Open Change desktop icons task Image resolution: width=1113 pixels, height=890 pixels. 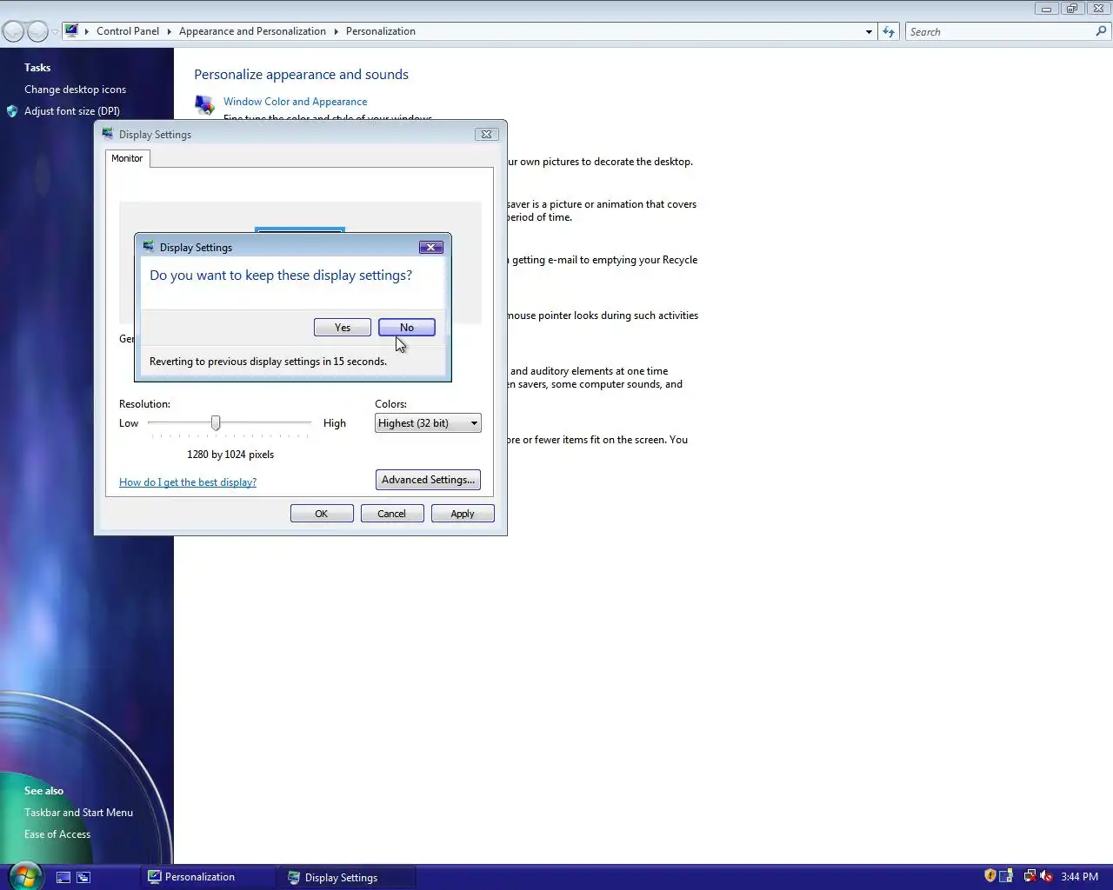[x=75, y=90]
